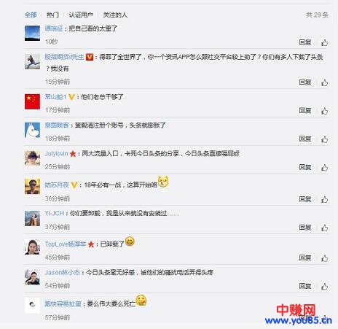Click the verified badge beside 常山赵1
The image size is (338, 329).
point(71,97)
